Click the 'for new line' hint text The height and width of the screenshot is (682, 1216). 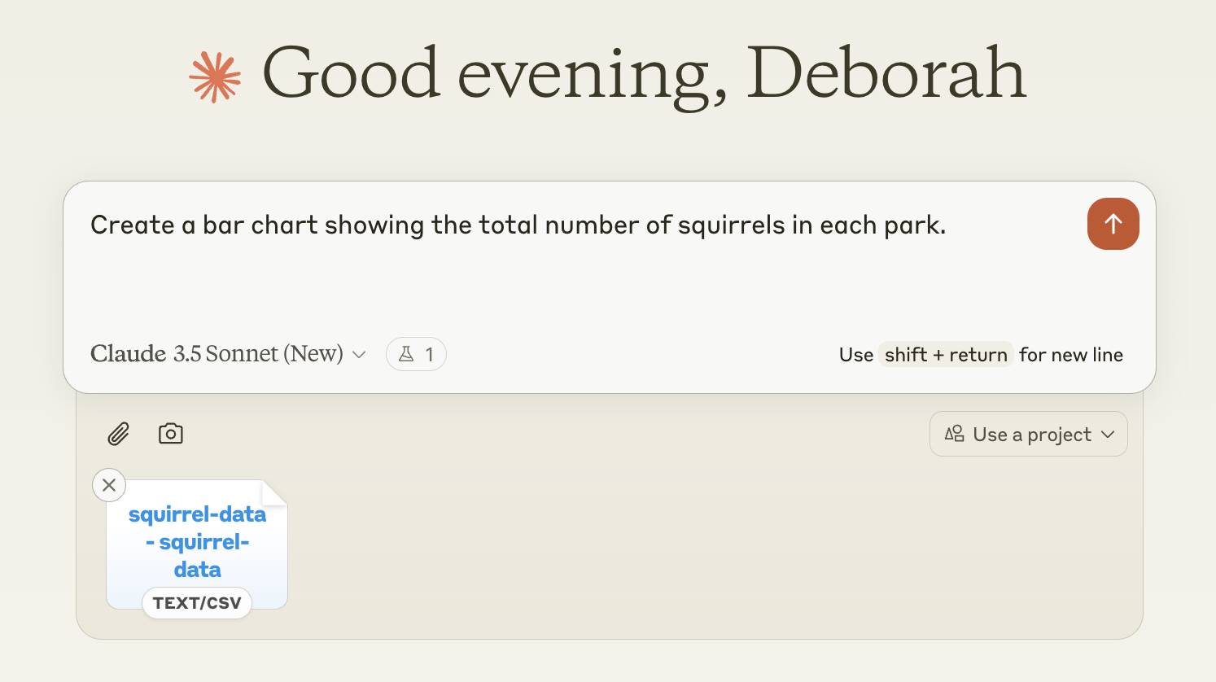point(1070,355)
